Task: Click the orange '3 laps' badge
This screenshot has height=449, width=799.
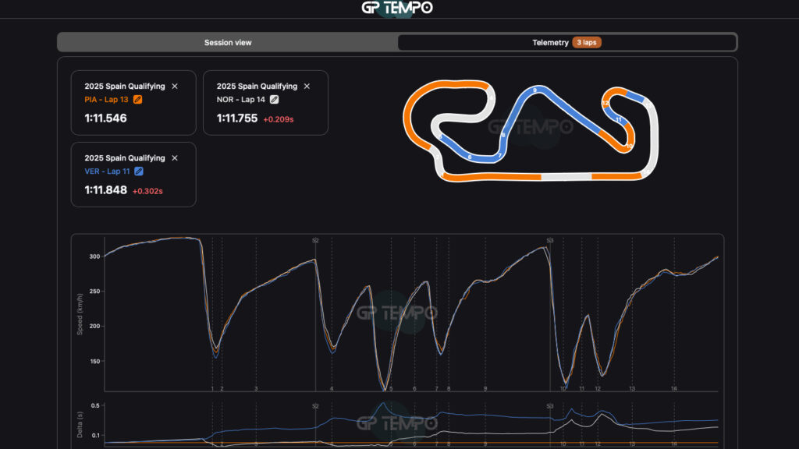Action: pos(587,43)
